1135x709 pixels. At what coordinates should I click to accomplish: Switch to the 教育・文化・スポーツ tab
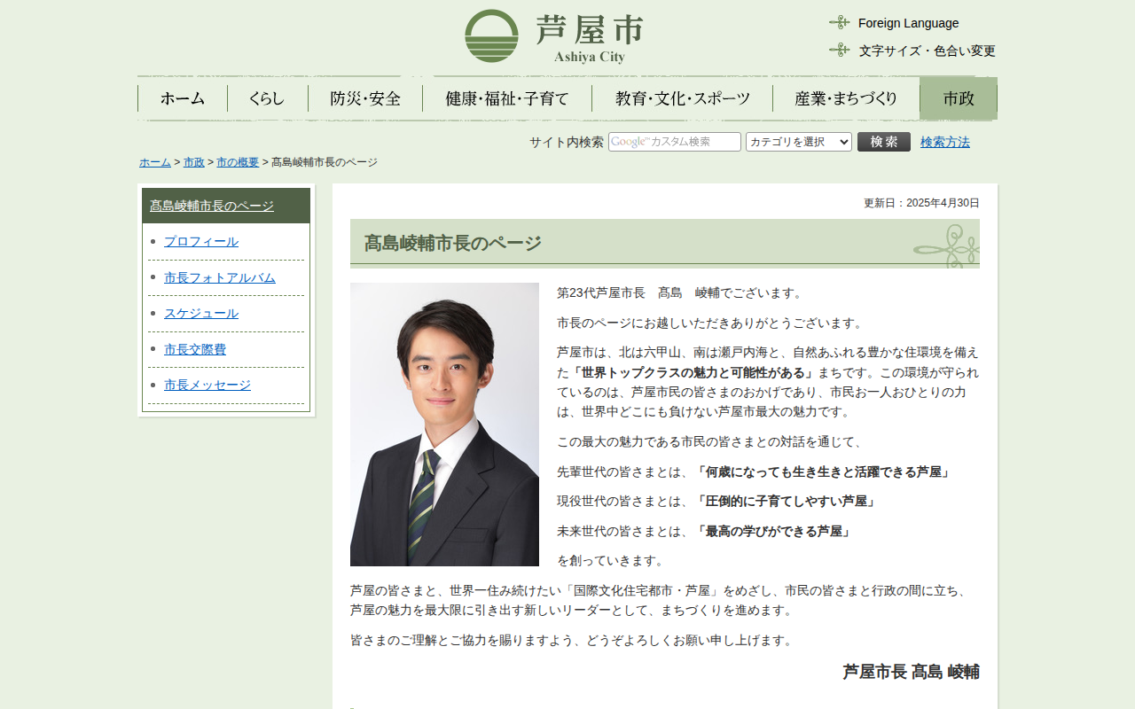coord(682,98)
